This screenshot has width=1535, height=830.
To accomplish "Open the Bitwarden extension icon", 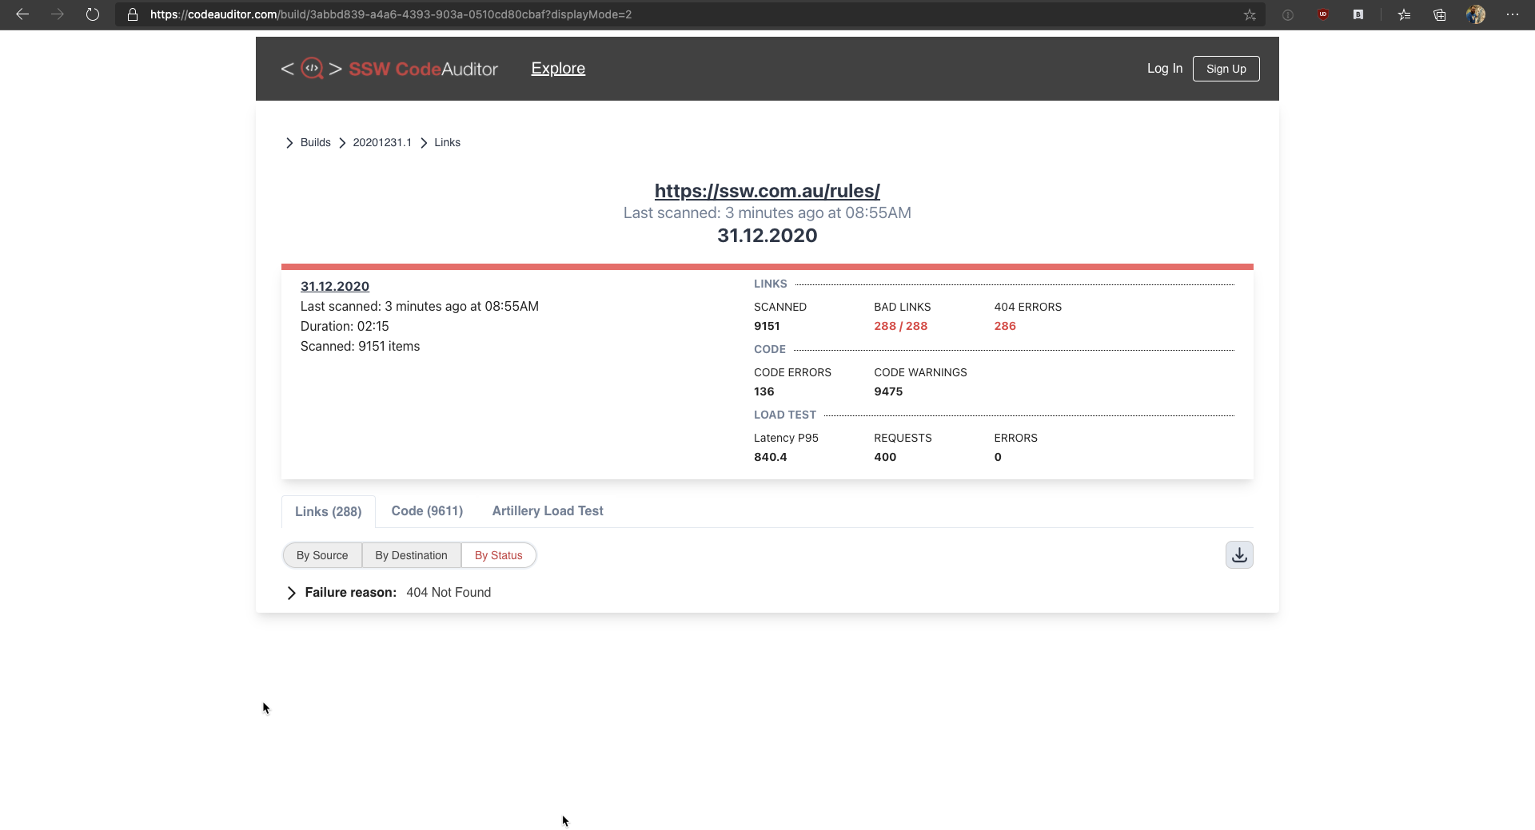I will click(x=1358, y=14).
